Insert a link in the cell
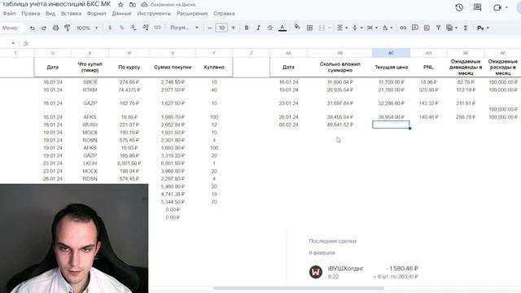The width and height of the screenshot is (521, 293). [x=403, y=28]
